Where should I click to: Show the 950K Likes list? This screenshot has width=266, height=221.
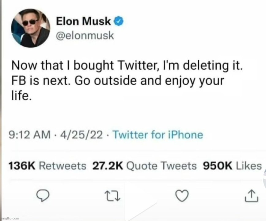(232, 166)
